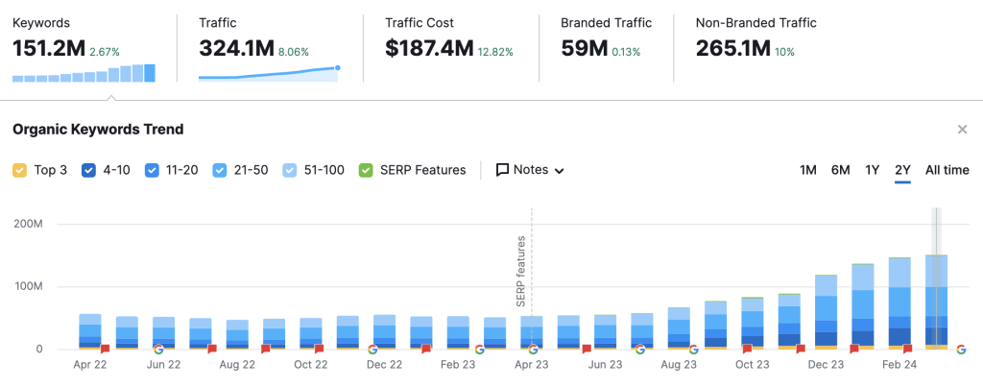Click the 10% non-branded traffic change

[785, 52]
